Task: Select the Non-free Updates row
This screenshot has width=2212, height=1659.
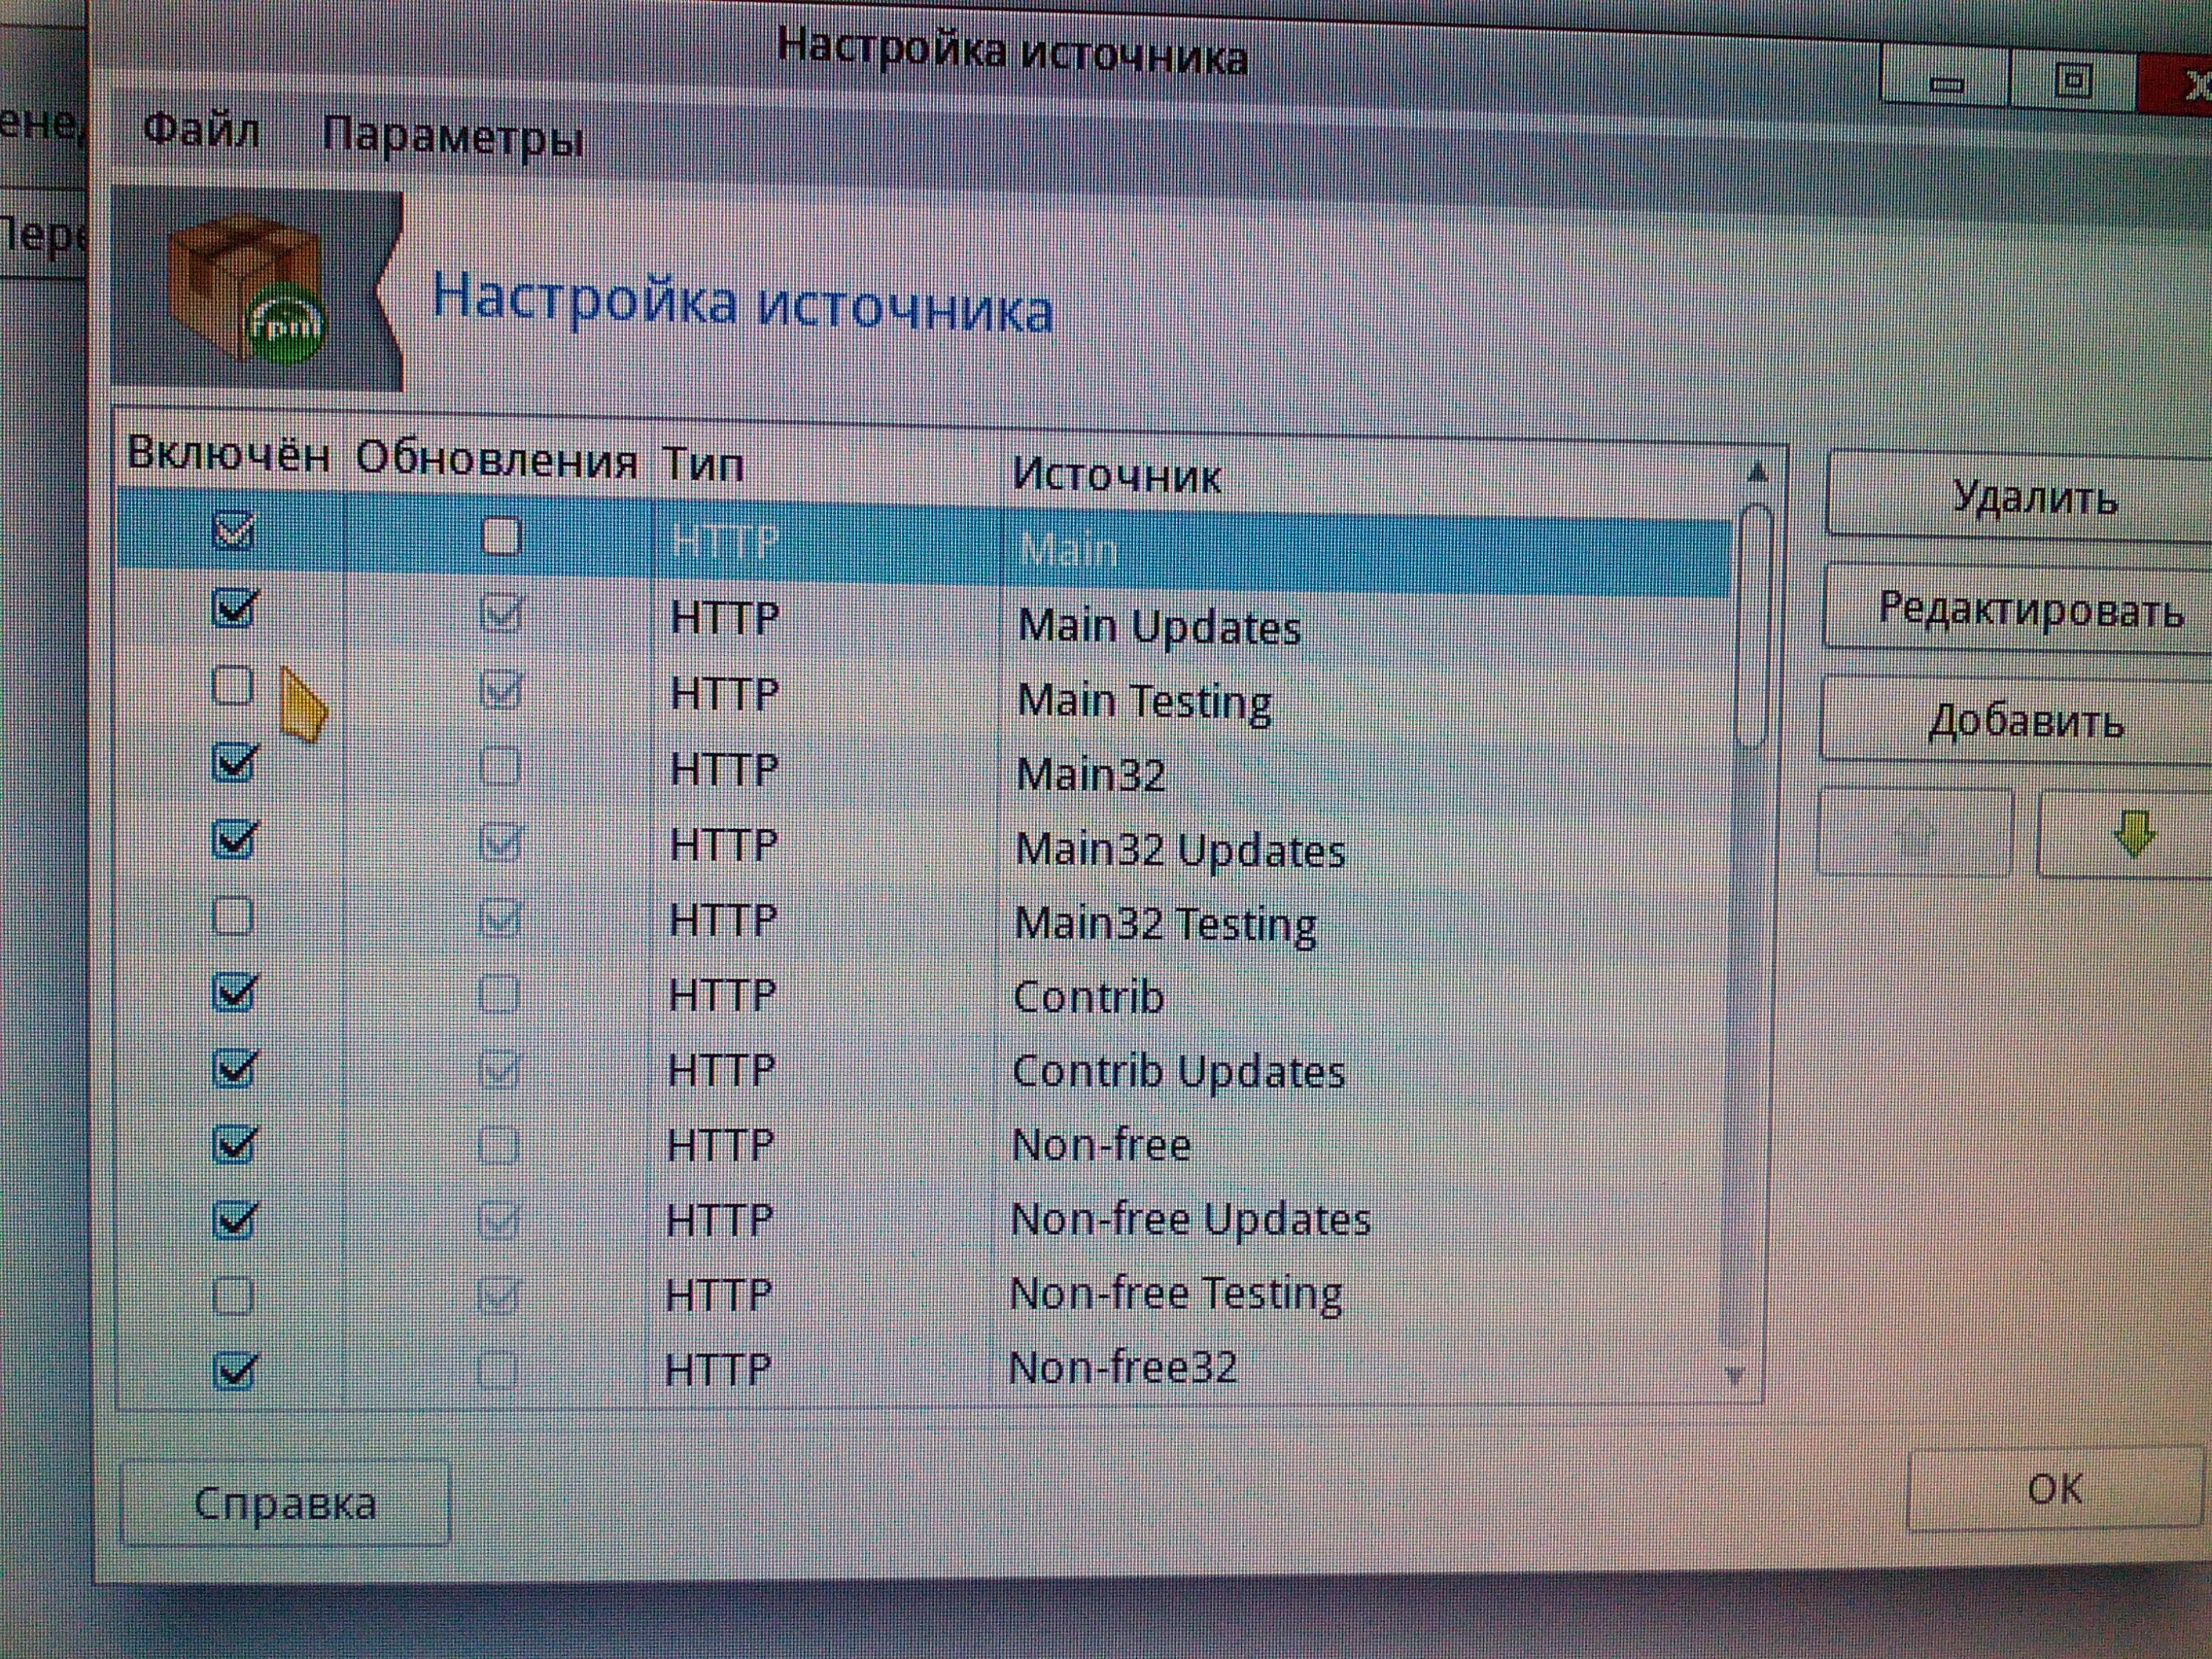Action: (1188, 1220)
